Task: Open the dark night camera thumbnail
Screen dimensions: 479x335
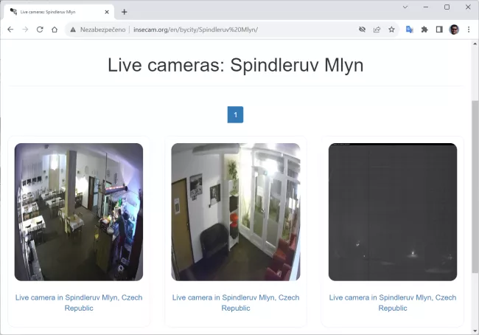Action: coord(392,212)
